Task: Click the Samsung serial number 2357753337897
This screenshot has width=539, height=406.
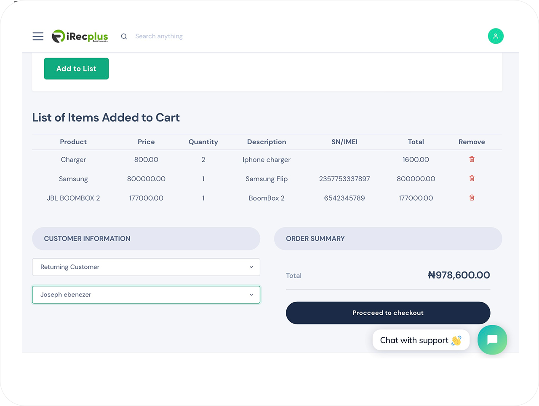Action: click(x=344, y=179)
